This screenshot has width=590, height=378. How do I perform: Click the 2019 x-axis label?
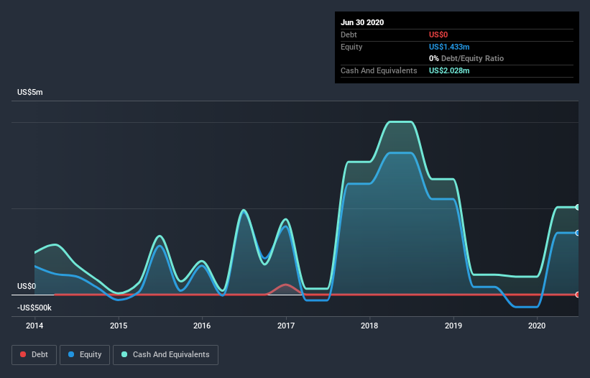(453, 326)
